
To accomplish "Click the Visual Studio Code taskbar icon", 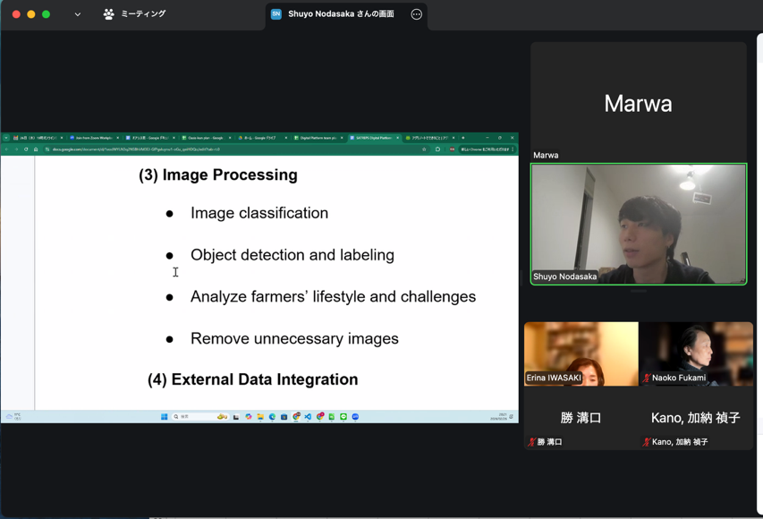I will (309, 417).
